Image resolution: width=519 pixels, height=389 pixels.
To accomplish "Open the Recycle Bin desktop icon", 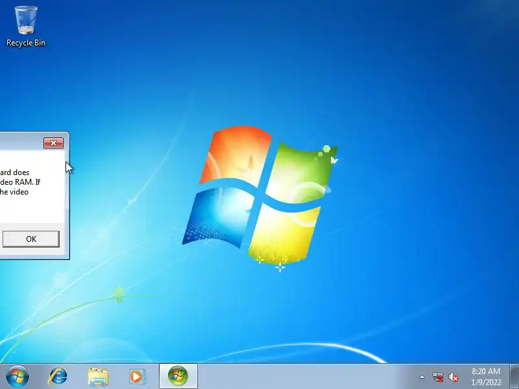I will tap(26, 27).
